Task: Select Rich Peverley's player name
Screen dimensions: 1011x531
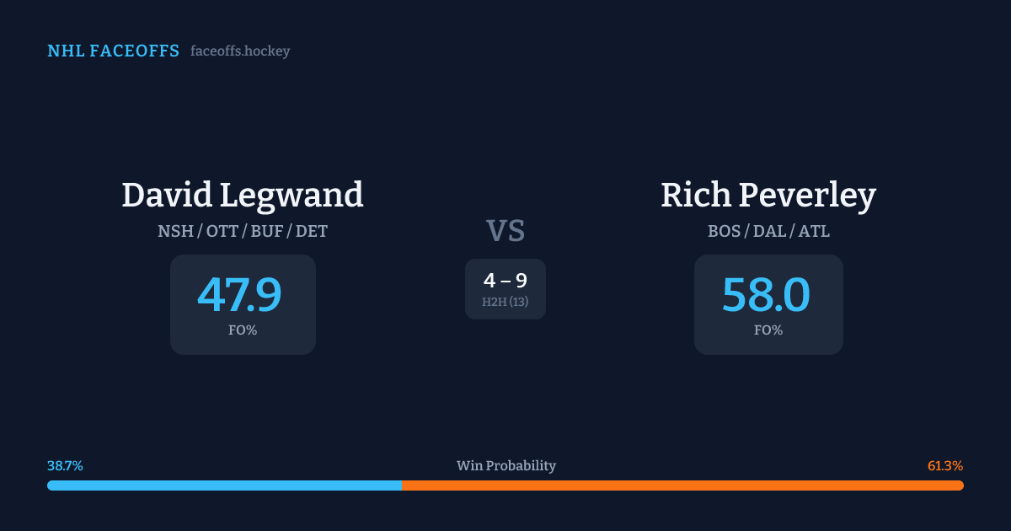Action: click(x=768, y=195)
